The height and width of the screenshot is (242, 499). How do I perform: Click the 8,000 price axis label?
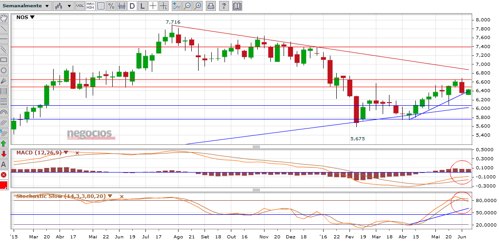pyautogui.click(x=483, y=20)
